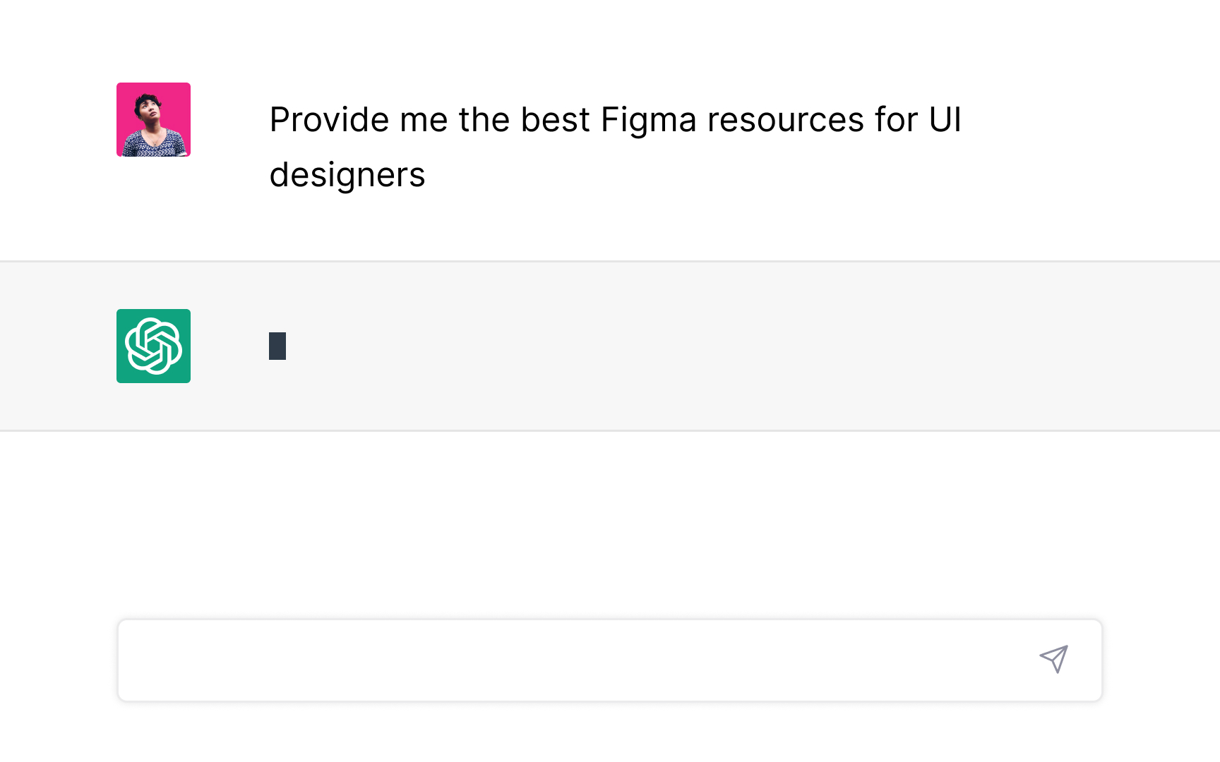The width and height of the screenshot is (1220, 762).
Task: Click the word "Figma" in the prompt
Action: (648, 120)
